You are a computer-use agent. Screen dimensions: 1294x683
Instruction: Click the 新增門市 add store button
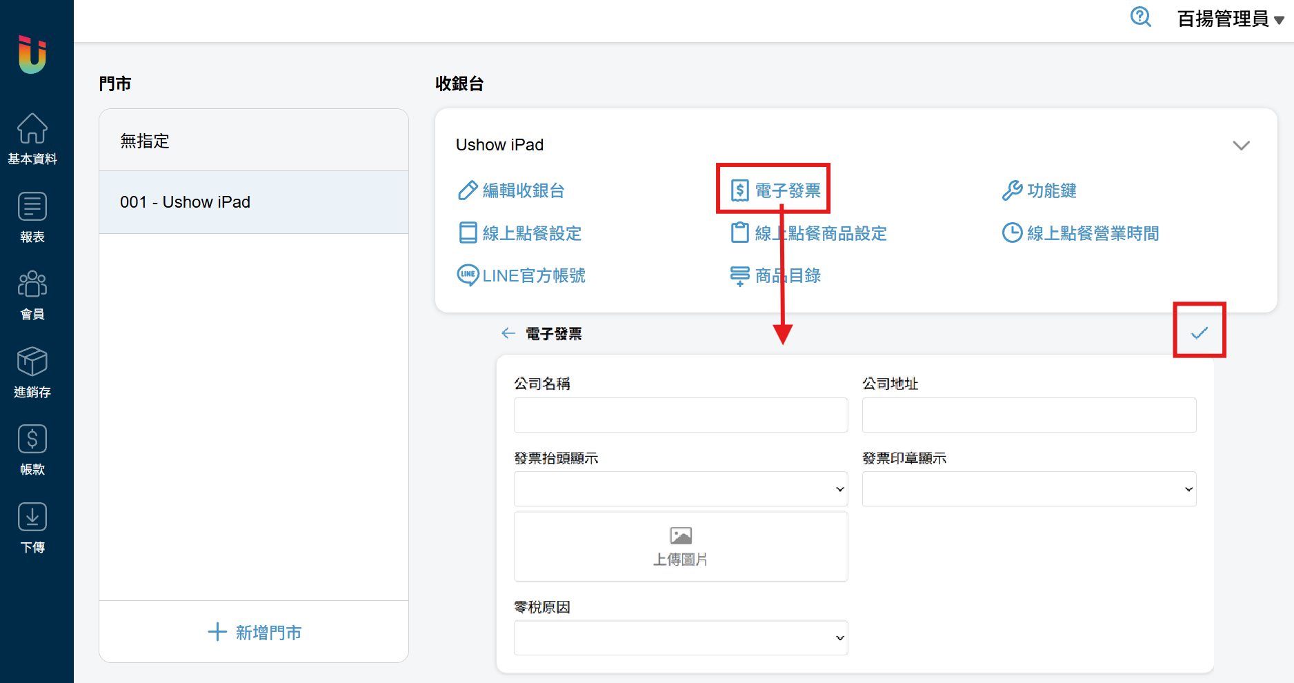click(255, 632)
